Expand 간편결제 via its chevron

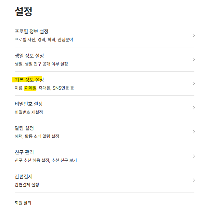(194, 180)
